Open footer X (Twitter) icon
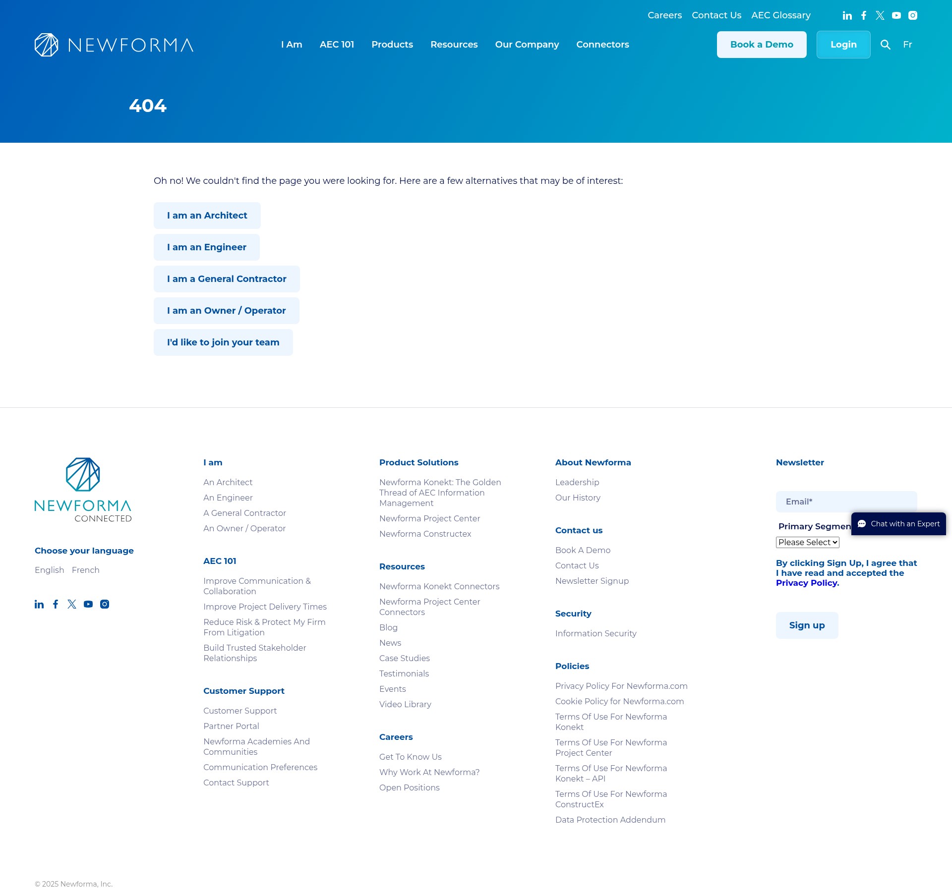The image size is (952, 896). pos(72,604)
